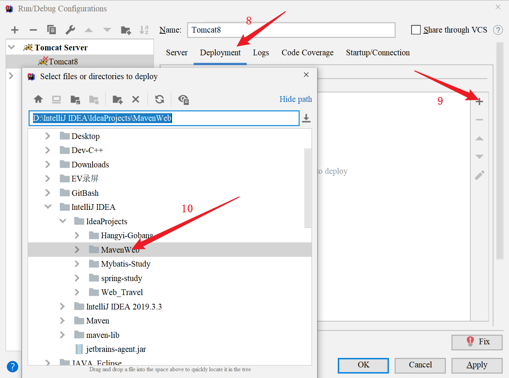The width and height of the screenshot is (509, 378).
Task: Click the Name input field
Action: pyautogui.click(x=291, y=30)
